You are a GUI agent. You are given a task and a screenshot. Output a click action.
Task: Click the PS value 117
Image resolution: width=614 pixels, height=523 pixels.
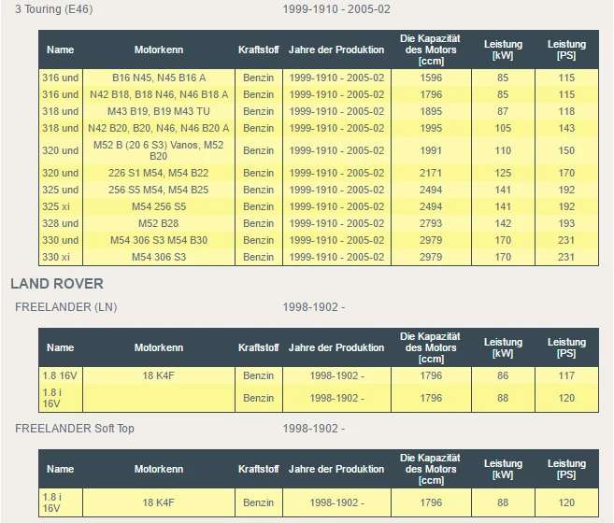click(566, 375)
